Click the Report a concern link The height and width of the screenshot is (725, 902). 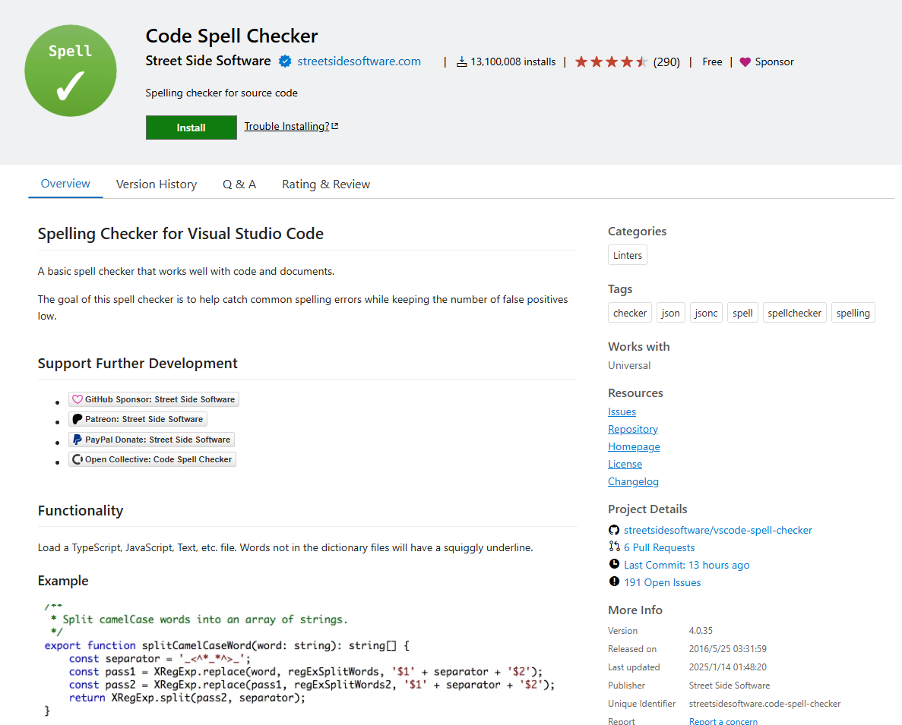tap(723, 720)
